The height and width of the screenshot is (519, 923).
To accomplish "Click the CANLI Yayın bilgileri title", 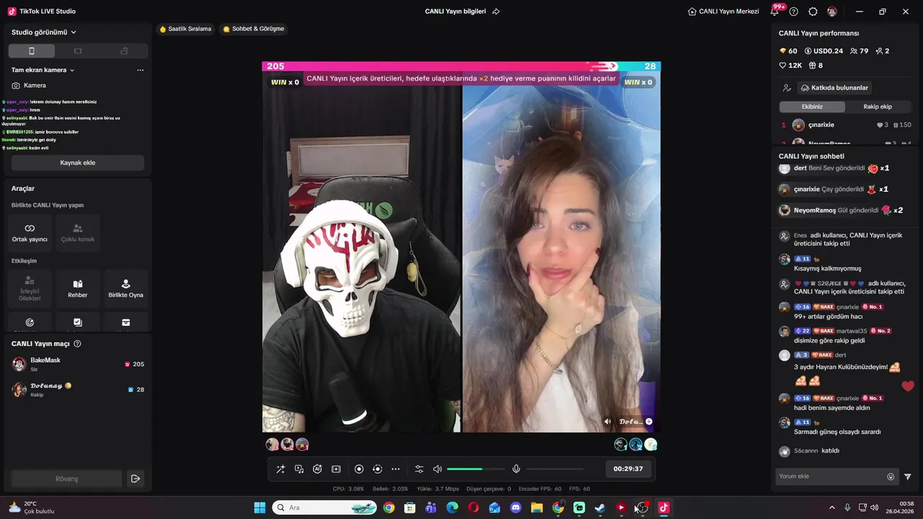I will [455, 12].
